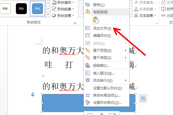
Task: Click the Text Fill icon
Action: [136, 2]
